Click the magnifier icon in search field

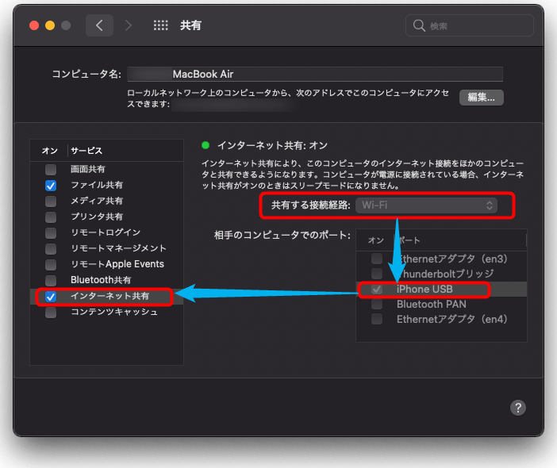pos(419,26)
